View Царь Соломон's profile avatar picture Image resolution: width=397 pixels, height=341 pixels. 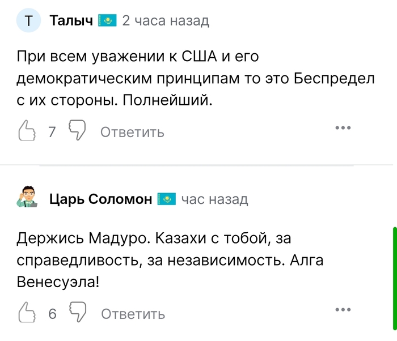28,198
